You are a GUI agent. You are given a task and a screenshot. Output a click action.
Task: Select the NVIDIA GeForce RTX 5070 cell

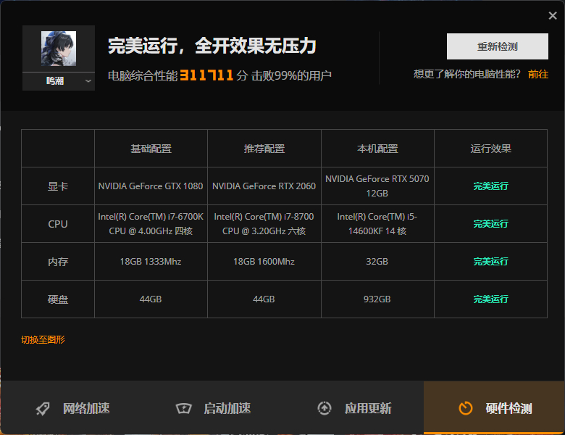click(377, 186)
